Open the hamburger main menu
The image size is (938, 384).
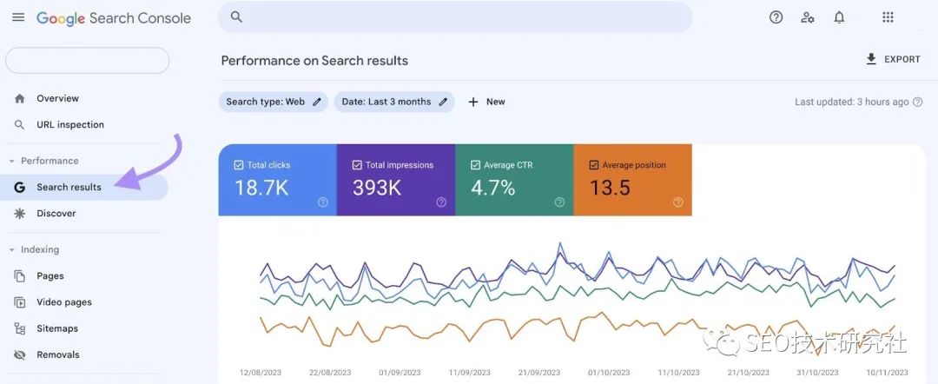point(18,17)
